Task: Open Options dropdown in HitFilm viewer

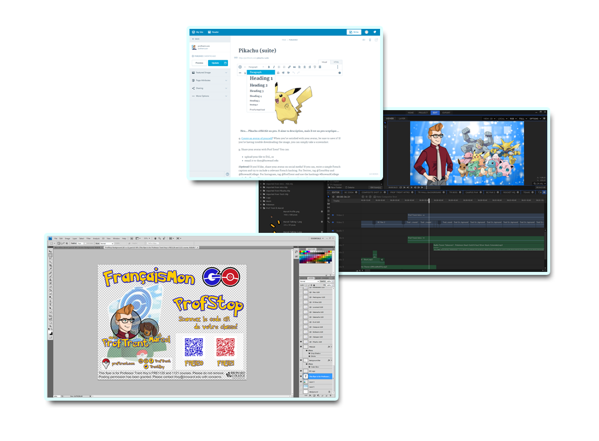Action: pos(535,119)
